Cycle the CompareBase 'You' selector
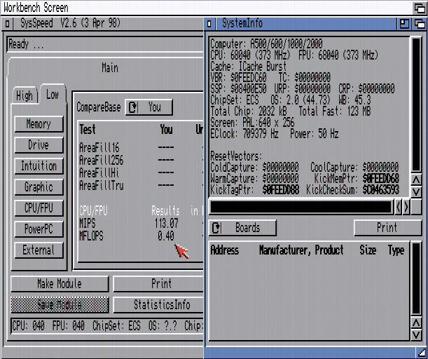Image resolution: width=428 pixels, height=359 pixels. coord(149,107)
